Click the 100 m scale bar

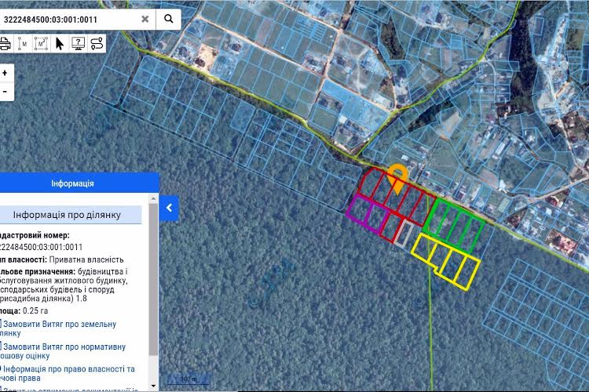point(188,379)
